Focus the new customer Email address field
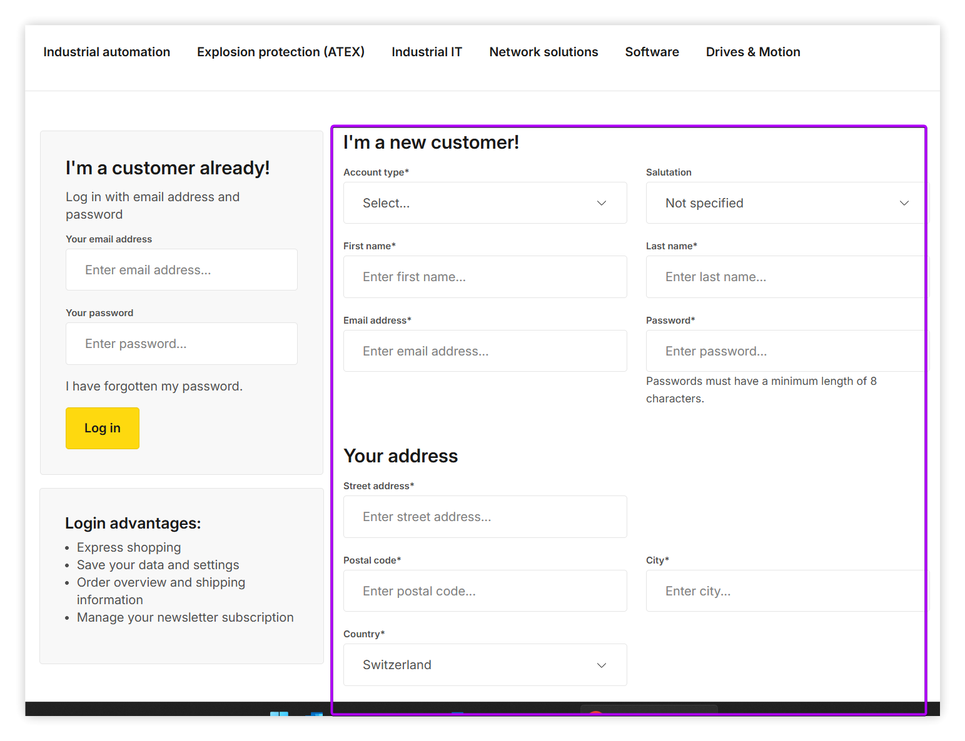The image size is (965, 741). click(x=485, y=351)
